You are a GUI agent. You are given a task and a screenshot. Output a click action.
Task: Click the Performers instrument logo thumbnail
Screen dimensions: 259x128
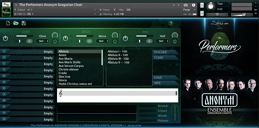click(x=6, y=12)
